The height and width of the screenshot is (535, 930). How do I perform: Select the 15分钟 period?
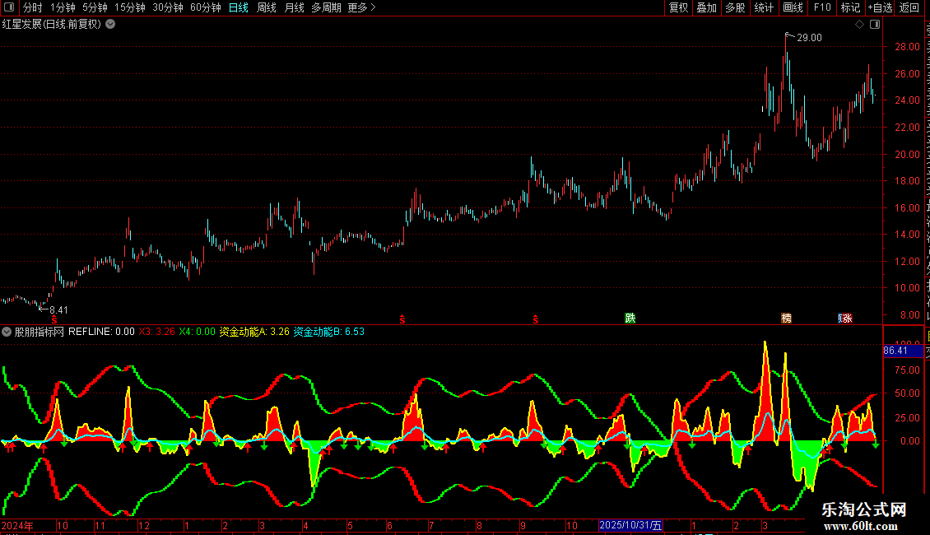point(130,7)
